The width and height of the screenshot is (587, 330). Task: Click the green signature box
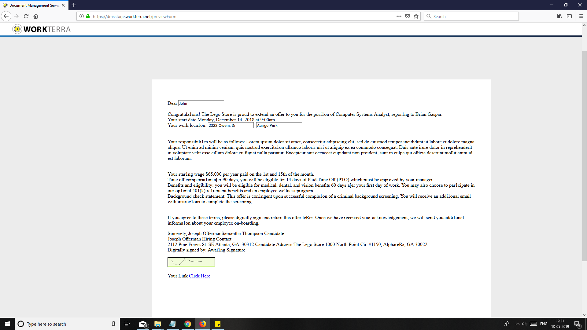tap(191, 262)
